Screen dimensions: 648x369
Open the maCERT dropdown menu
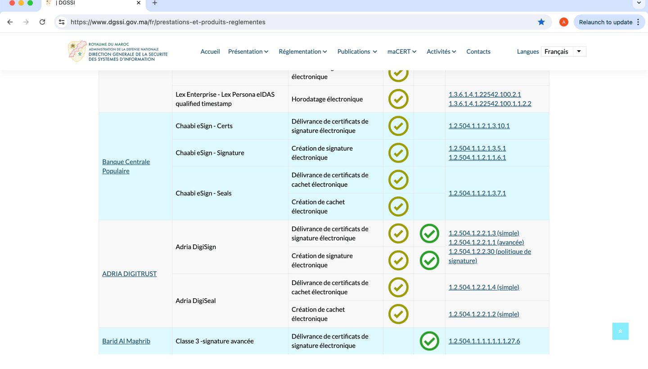(402, 52)
